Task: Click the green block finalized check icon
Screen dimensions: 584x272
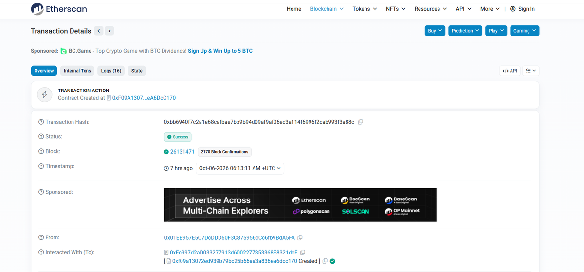Action: point(166,152)
